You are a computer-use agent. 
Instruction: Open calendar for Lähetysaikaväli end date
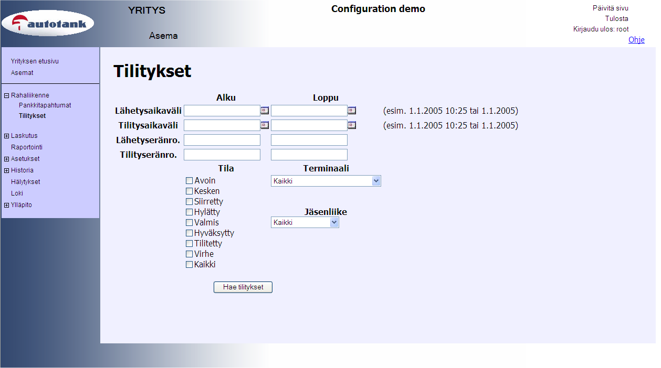(352, 110)
